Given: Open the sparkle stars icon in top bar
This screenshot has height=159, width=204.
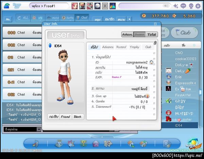Looking at the screenshot, I should (176, 6).
